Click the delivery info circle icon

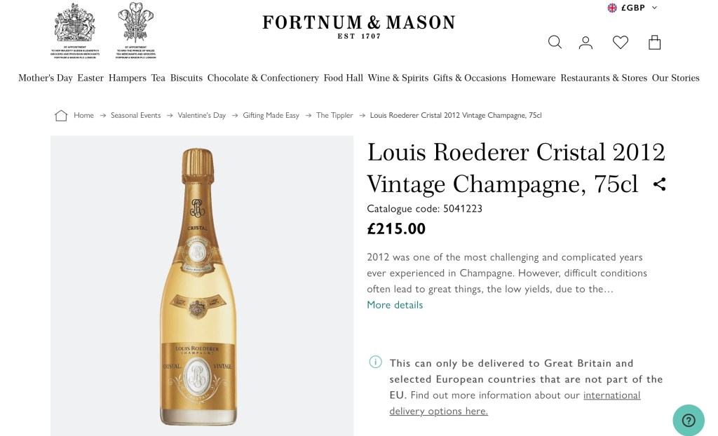(x=376, y=362)
